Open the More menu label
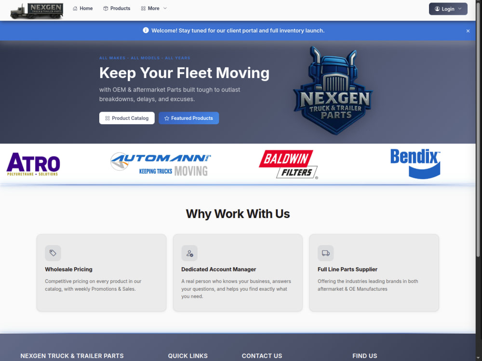482x361 pixels. click(154, 9)
